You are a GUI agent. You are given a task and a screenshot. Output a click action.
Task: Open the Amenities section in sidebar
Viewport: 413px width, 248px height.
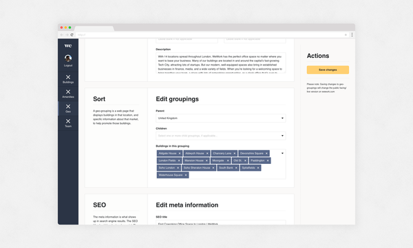[68, 94]
